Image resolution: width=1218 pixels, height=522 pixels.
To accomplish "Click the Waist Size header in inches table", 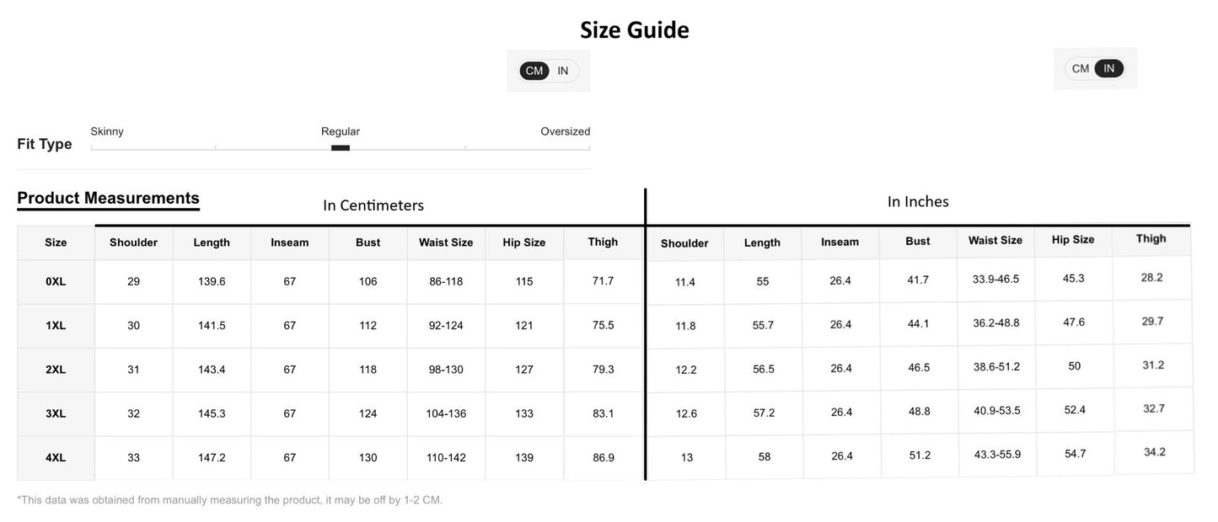I will click(x=995, y=239).
